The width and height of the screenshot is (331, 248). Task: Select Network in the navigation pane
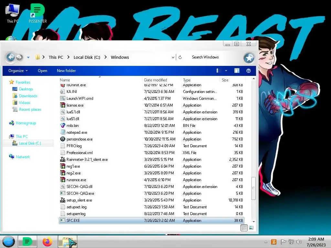point(23,157)
